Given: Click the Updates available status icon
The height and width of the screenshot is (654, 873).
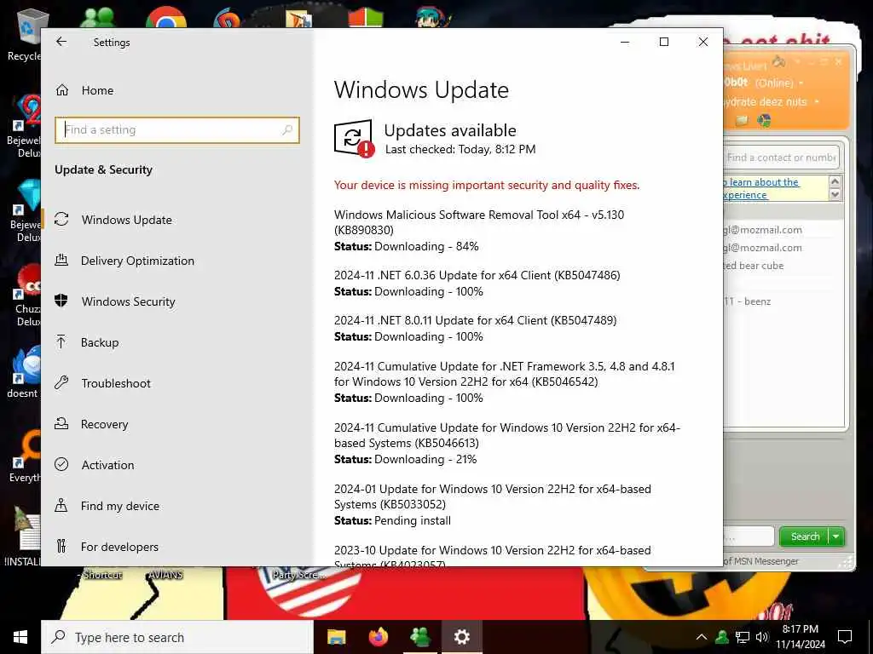Looking at the screenshot, I should [x=354, y=139].
